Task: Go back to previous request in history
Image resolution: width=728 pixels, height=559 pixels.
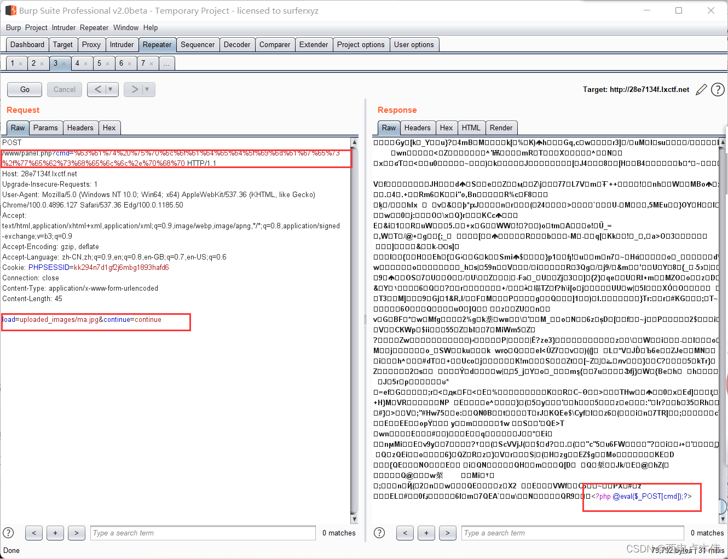Action: coord(97,89)
